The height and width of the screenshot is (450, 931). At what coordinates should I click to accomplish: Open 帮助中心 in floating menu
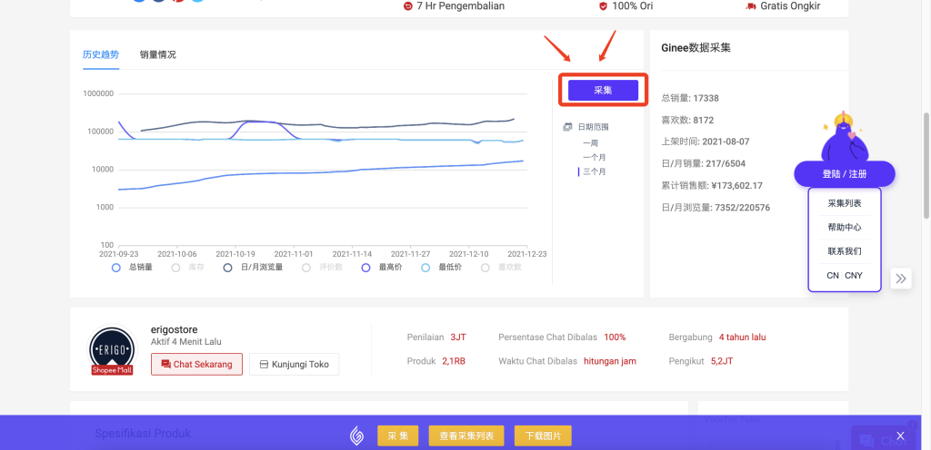tap(845, 227)
